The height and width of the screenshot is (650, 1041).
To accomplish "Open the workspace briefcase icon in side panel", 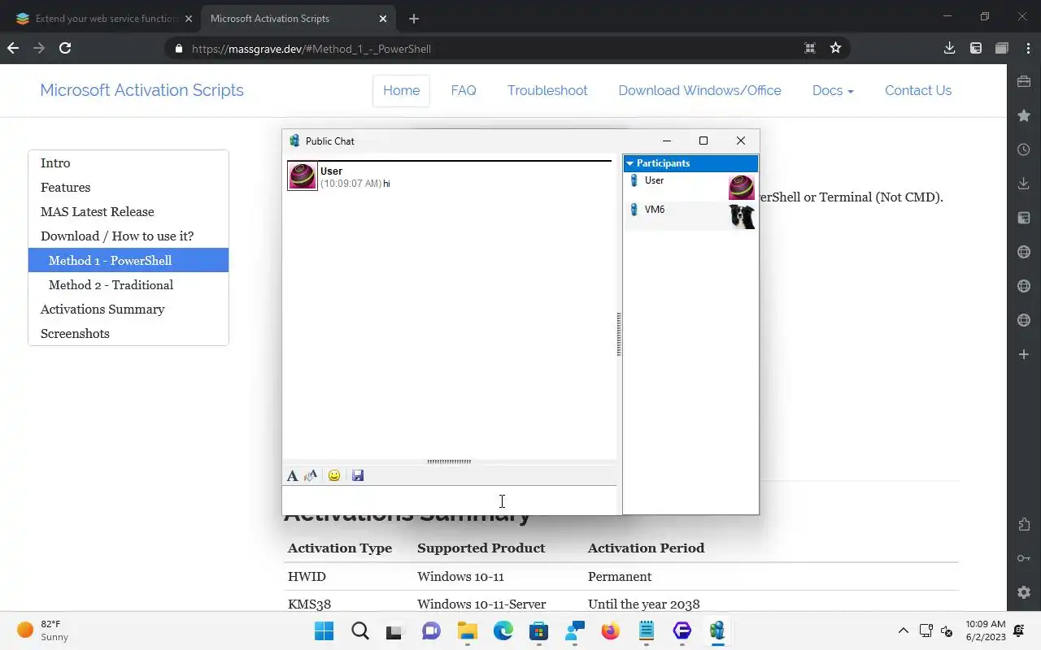I will [1024, 81].
